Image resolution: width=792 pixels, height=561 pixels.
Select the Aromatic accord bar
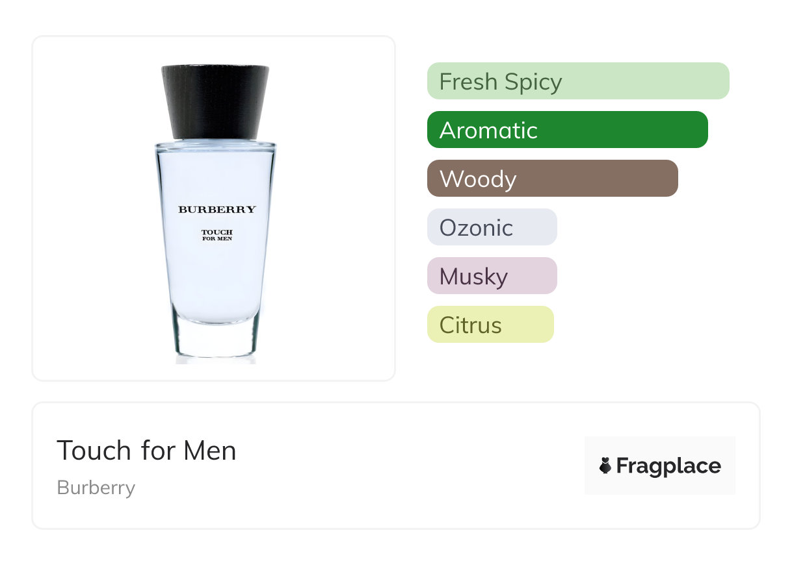568,130
